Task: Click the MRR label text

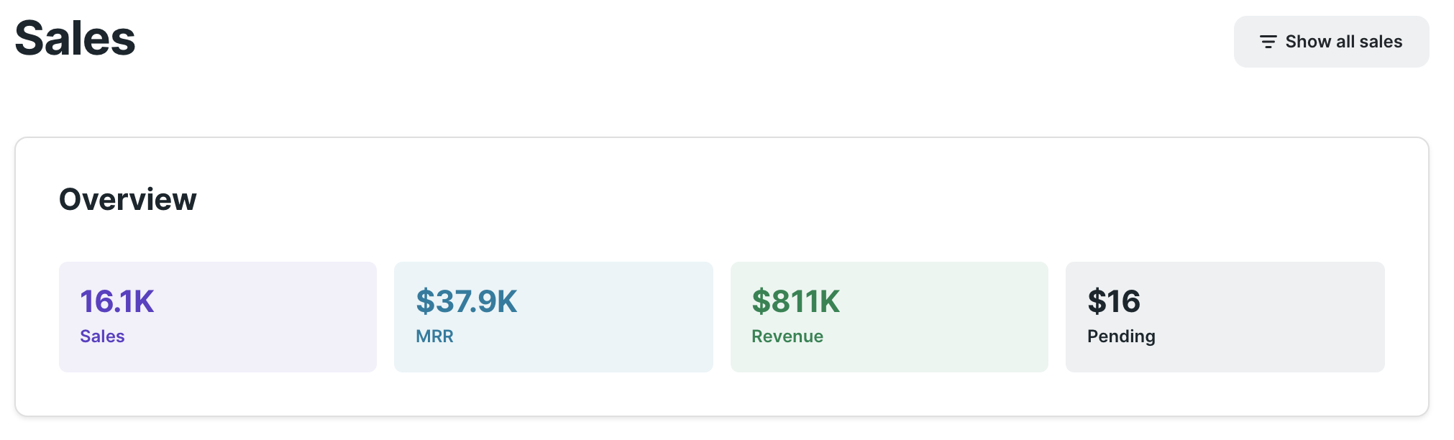Action: tap(434, 336)
